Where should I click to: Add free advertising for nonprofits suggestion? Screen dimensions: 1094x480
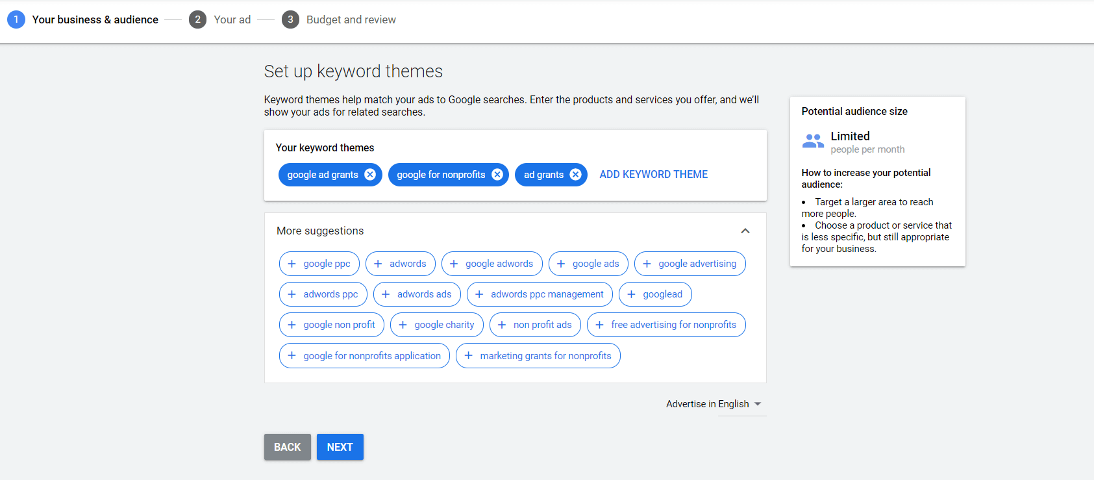[666, 325]
